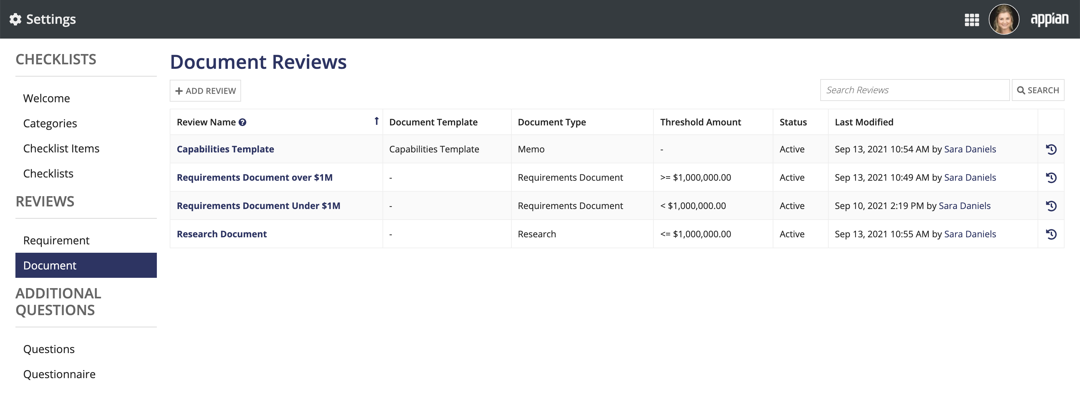
Task: Select the Questionnaire sidebar item
Action: [59, 374]
